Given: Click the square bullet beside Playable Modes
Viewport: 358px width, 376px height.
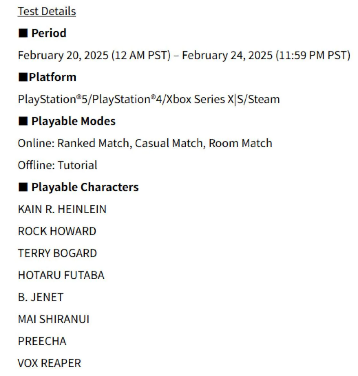Looking at the screenshot, I should point(23,121).
